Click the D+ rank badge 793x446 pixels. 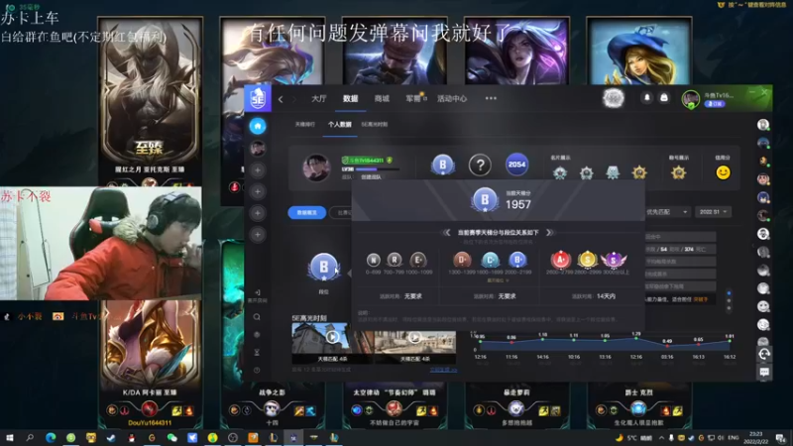pos(461,260)
